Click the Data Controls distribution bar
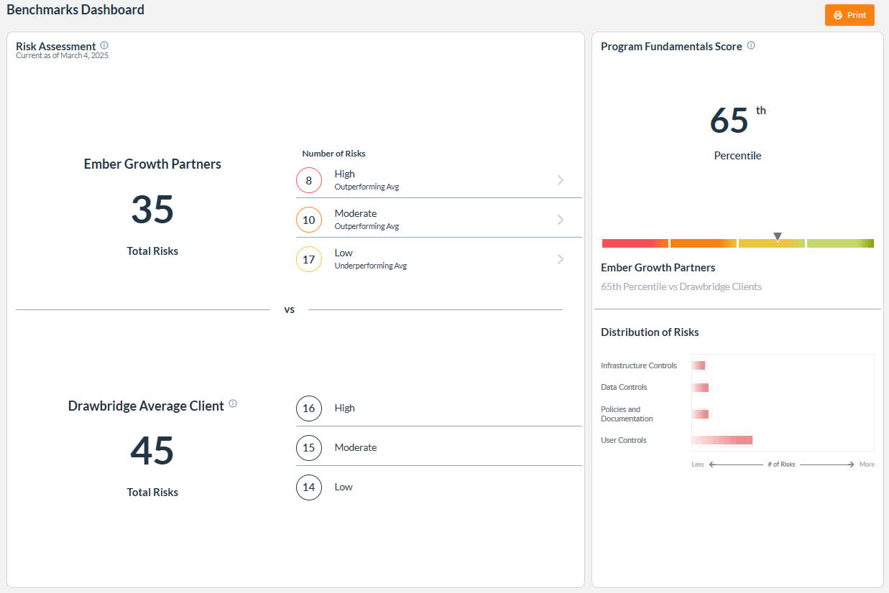Image resolution: width=889 pixels, height=593 pixels. pyautogui.click(x=700, y=388)
